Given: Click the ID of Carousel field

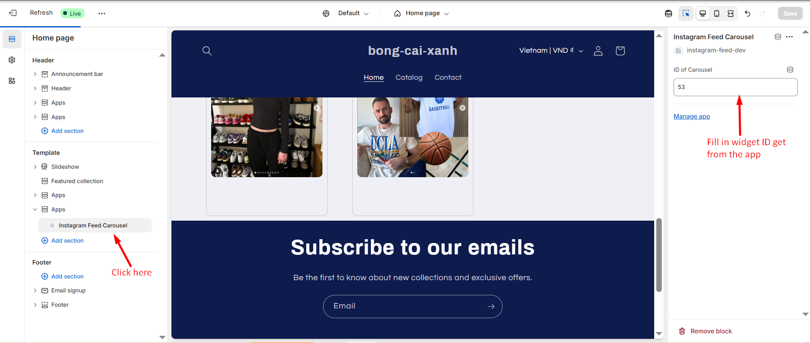Looking at the screenshot, I should pyautogui.click(x=735, y=87).
